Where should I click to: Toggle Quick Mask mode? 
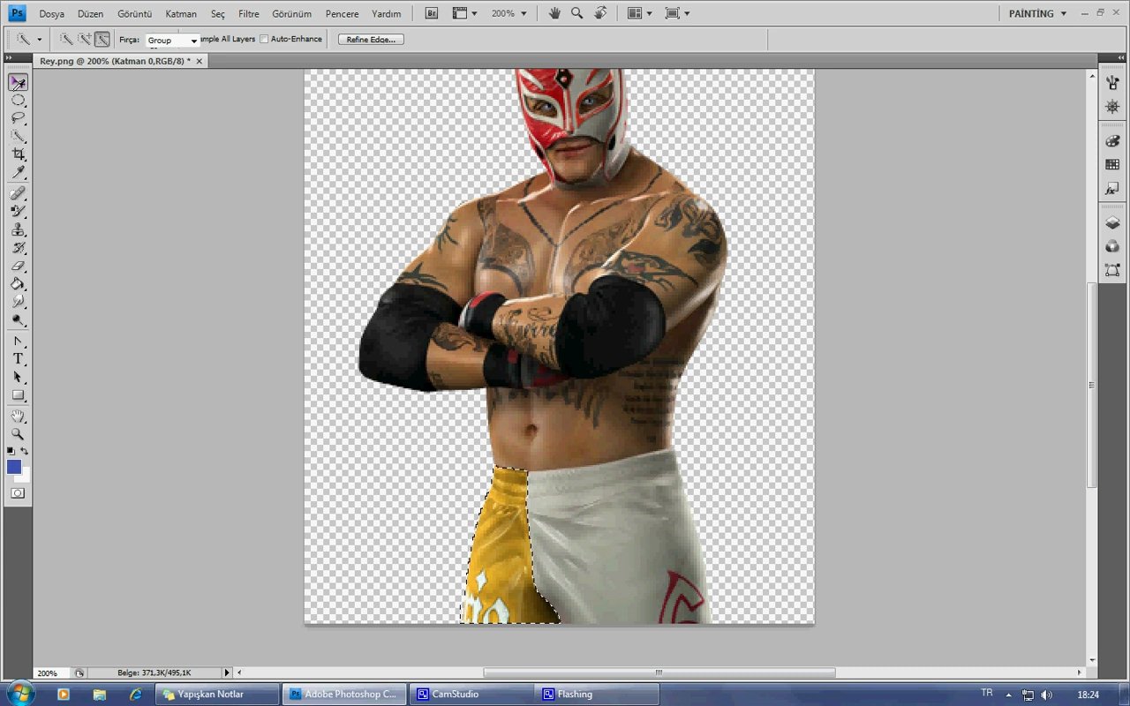click(18, 493)
